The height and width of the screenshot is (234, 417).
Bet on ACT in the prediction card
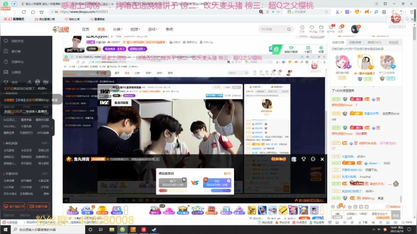click(x=173, y=182)
